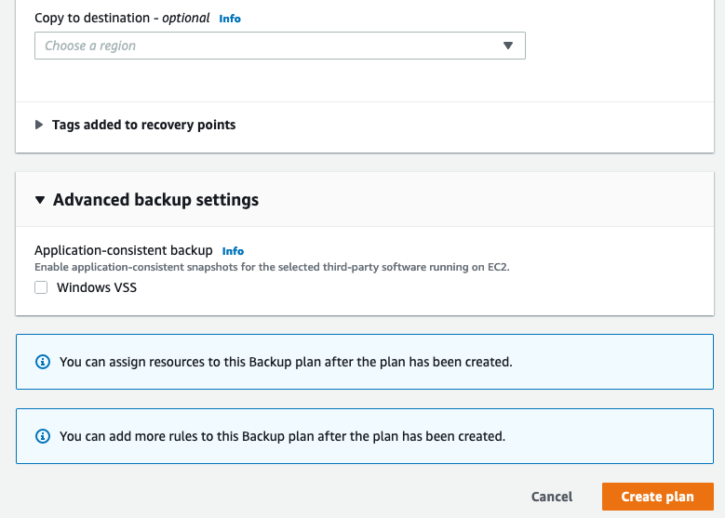This screenshot has height=518, width=725.
Task: Click the info icon in the add more rules notice
Action: point(42,435)
